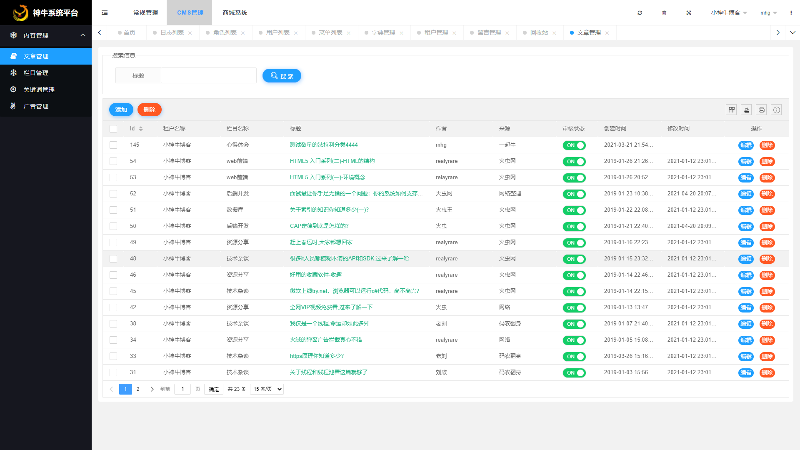Click the 搜索 search button

tap(282, 76)
